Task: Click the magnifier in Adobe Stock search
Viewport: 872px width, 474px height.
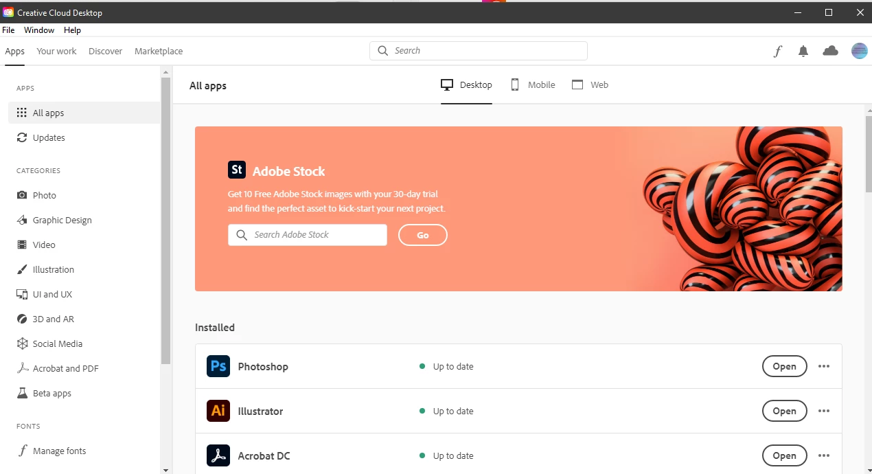Action: click(x=242, y=235)
